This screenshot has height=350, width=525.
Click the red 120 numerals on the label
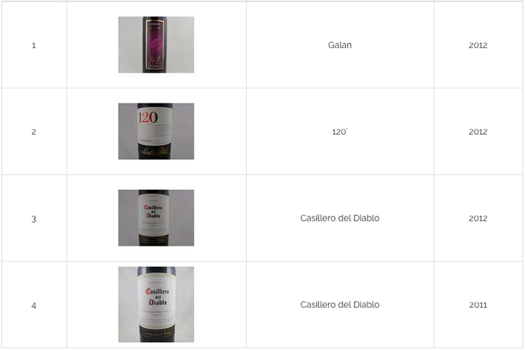(x=148, y=117)
